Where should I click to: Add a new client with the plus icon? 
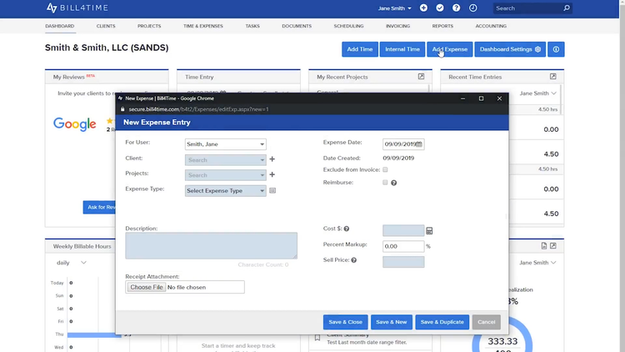[x=272, y=159]
